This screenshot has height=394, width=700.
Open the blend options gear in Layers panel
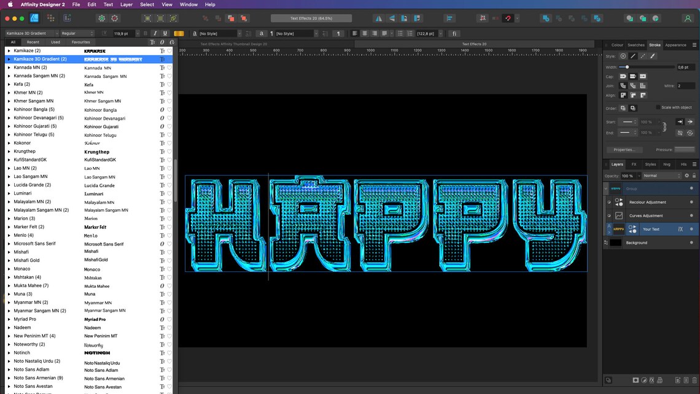click(x=687, y=176)
